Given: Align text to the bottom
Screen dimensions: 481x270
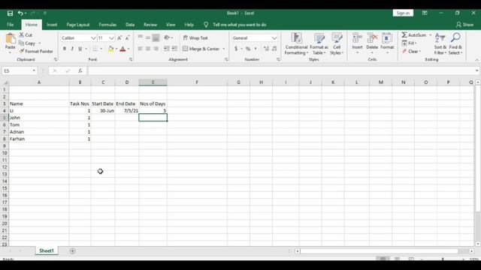Looking at the screenshot, I should click(x=156, y=37).
